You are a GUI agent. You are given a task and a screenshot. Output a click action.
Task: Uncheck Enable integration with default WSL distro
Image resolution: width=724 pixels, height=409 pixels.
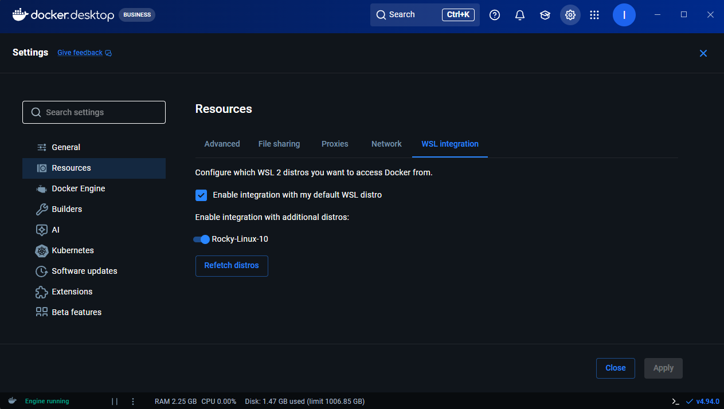(x=201, y=195)
